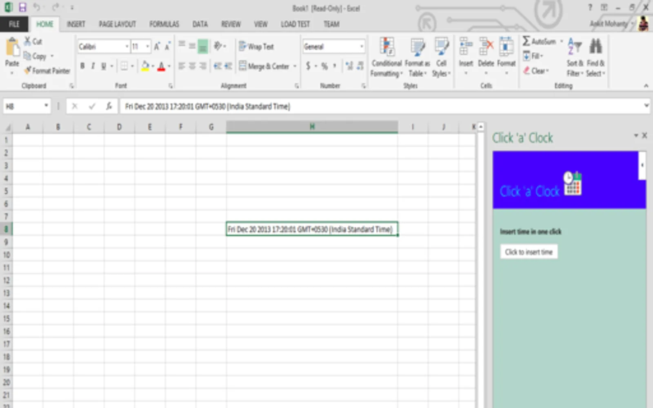
Task: Click the Delete cells icon
Action: click(x=486, y=47)
